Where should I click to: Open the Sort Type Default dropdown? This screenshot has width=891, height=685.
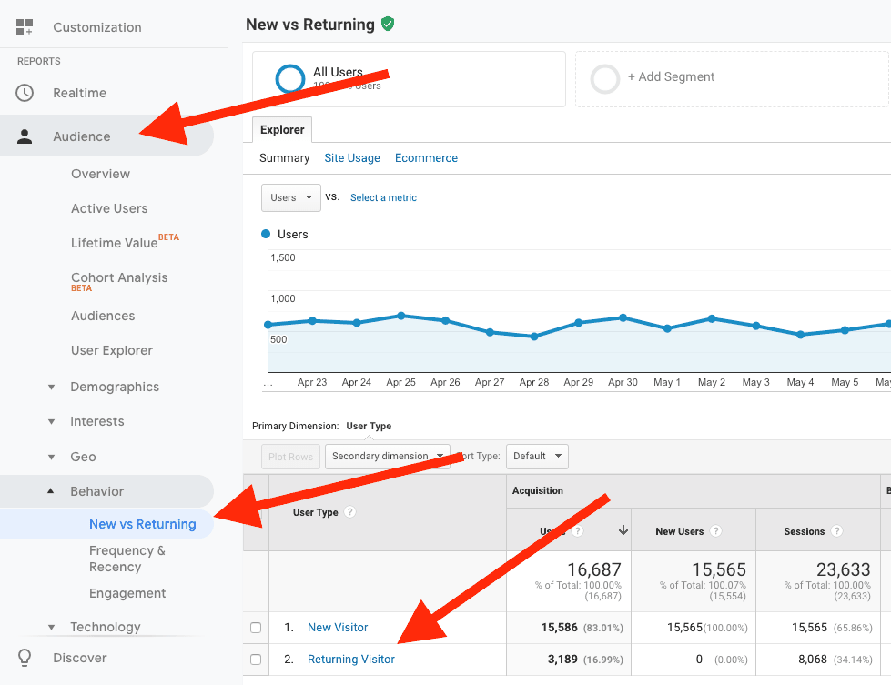tap(536, 456)
